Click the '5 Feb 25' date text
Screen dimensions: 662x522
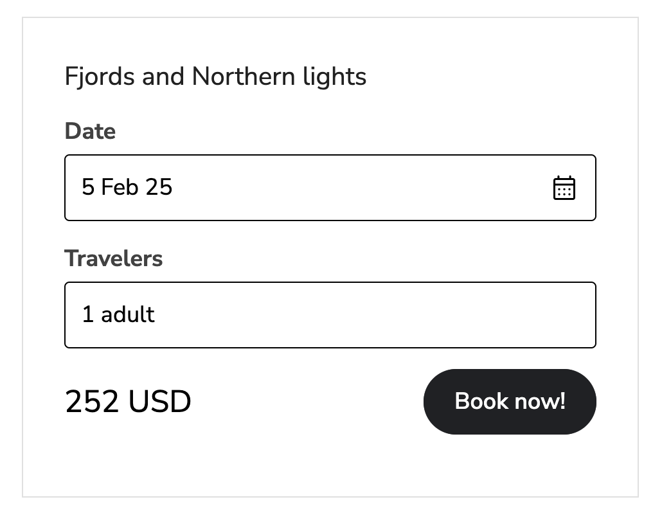[x=127, y=187]
